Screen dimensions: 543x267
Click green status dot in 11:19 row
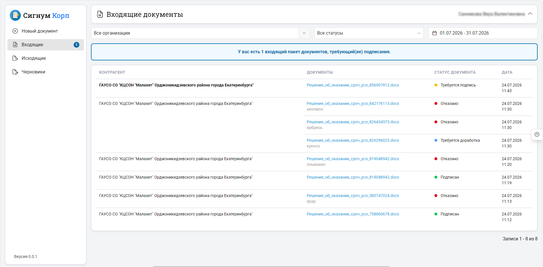436,177
